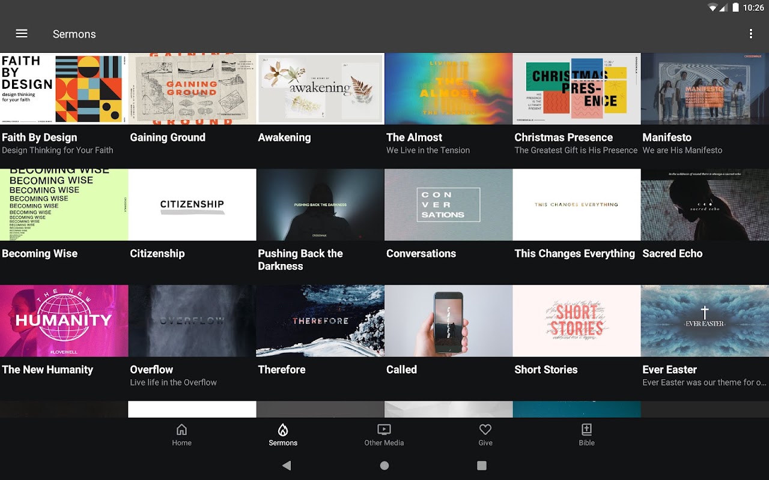Tap the battery status icon
This screenshot has height=480, width=769.
click(x=735, y=8)
